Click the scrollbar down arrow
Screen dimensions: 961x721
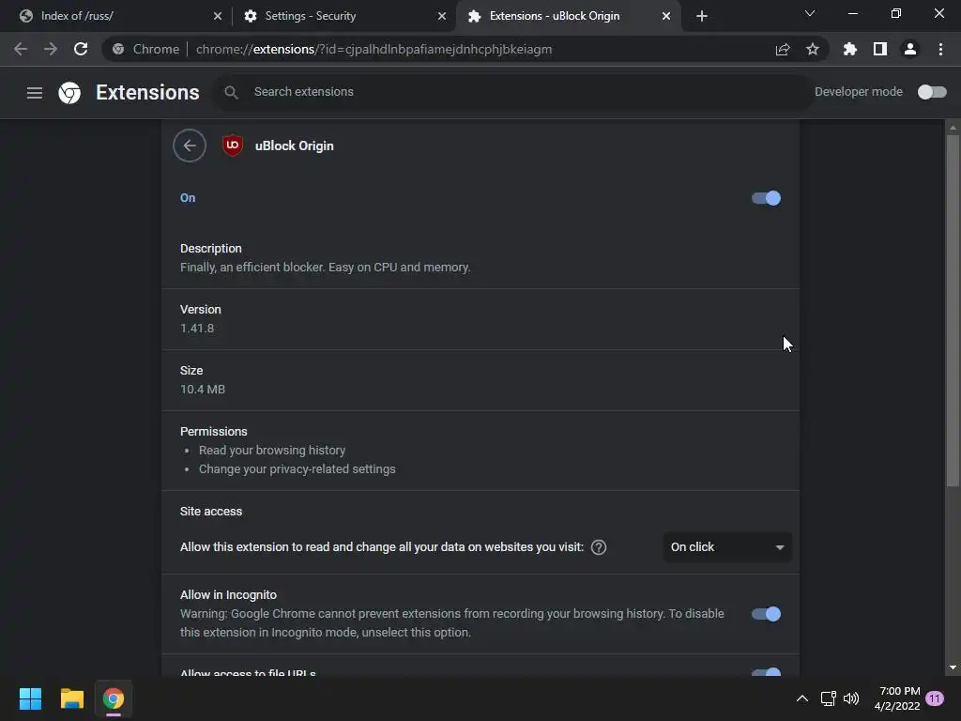[x=953, y=667]
